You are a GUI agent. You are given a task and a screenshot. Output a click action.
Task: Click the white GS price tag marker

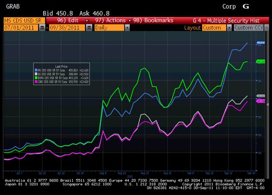tap(261, 96)
